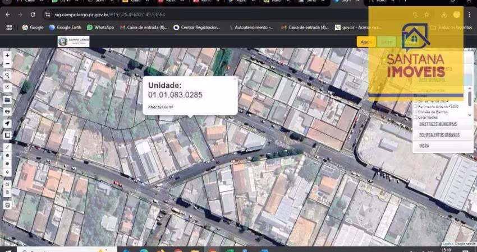Select the draw polygon tool
This screenshot has width=477, height=252.
click(x=7, y=156)
